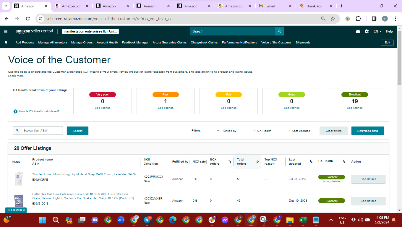Click the Amazon Seller Central logo
Screen dimensions: 402x227
pos(34,31)
